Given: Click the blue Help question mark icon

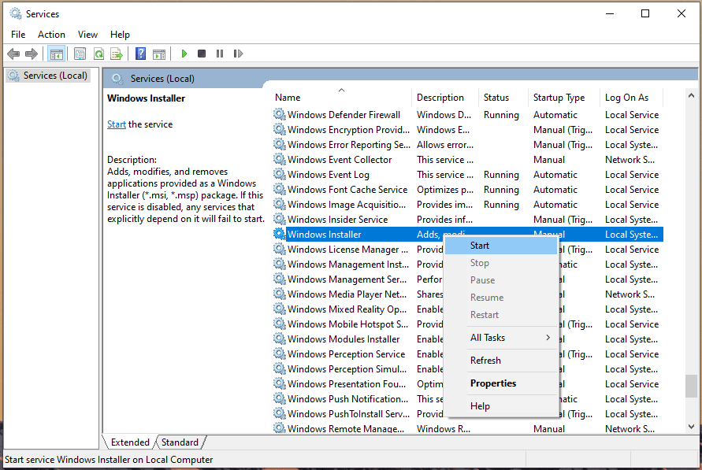Looking at the screenshot, I should pos(140,54).
